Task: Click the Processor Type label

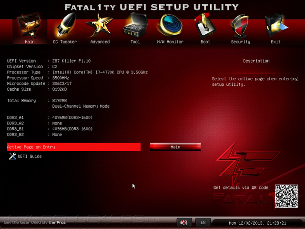Action: tap(24, 72)
